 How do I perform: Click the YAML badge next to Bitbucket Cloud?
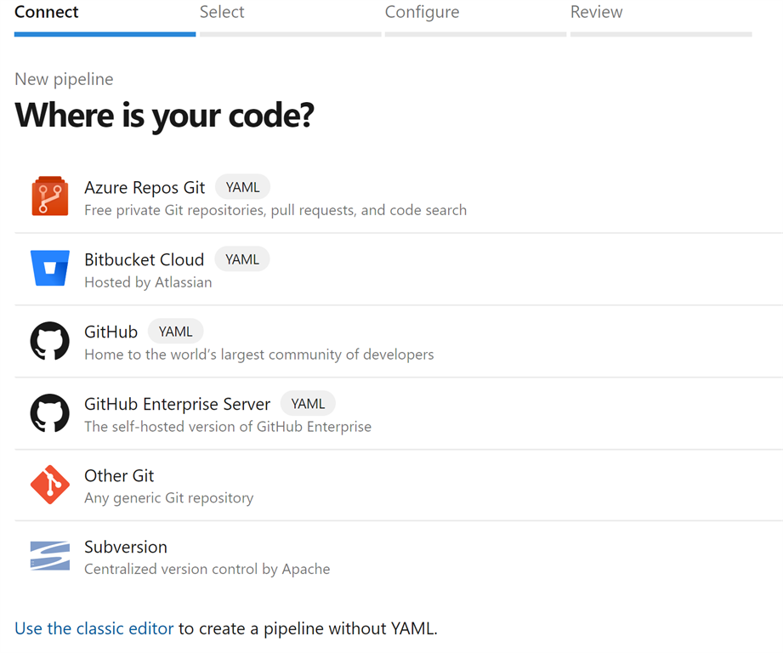tap(241, 258)
